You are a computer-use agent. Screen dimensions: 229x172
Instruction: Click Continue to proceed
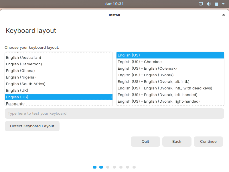[208, 142]
